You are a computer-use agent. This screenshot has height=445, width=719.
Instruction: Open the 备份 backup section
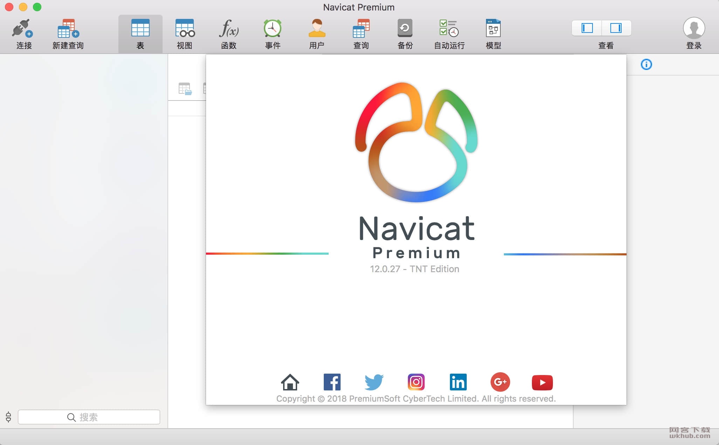pyautogui.click(x=405, y=34)
